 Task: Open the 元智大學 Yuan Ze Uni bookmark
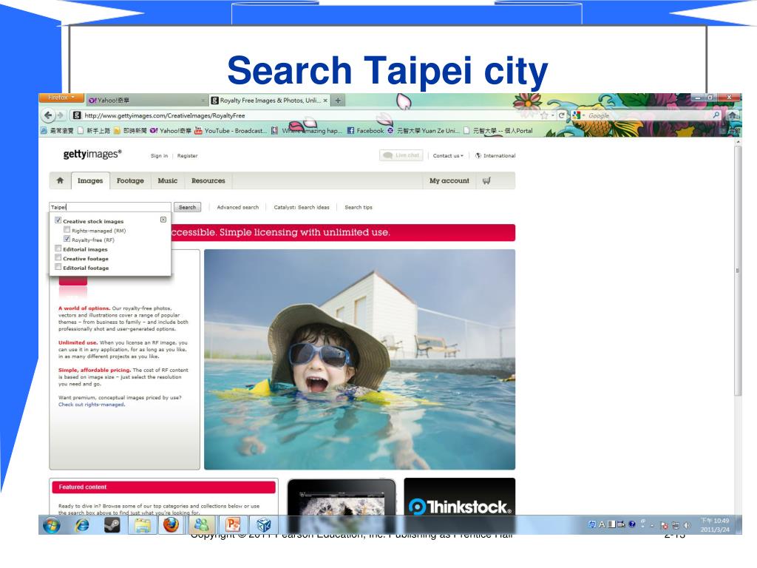(423, 130)
